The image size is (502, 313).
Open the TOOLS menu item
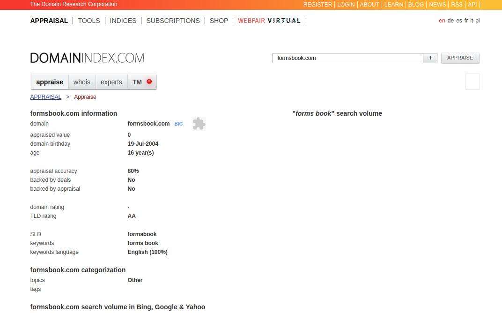pos(89,21)
